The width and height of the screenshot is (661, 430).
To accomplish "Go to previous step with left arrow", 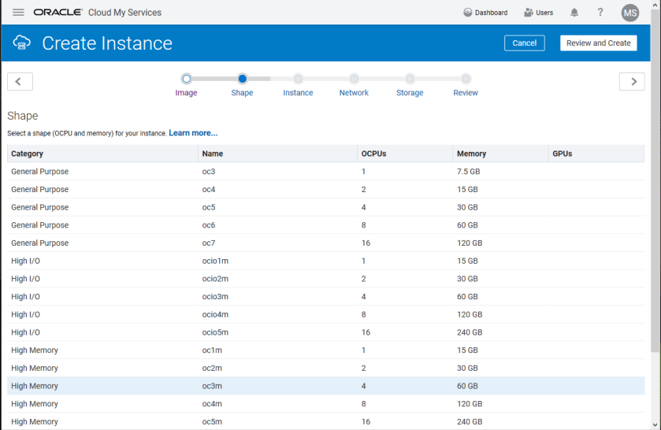I will tap(20, 81).
